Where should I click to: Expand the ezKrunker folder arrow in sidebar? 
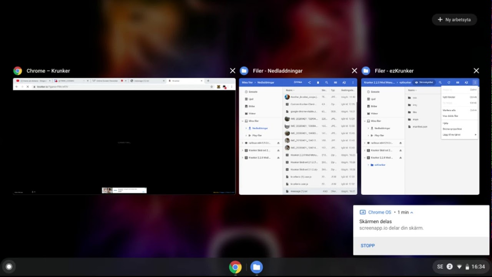(x=368, y=165)
